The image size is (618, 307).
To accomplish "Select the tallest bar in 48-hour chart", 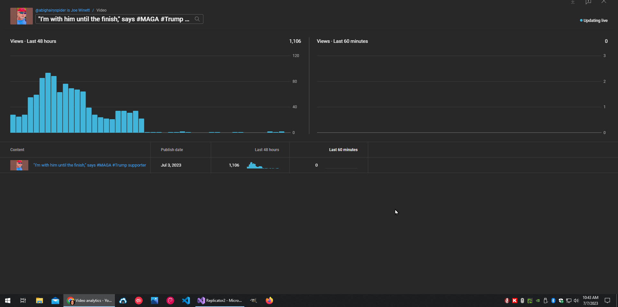I will [48, 103].
